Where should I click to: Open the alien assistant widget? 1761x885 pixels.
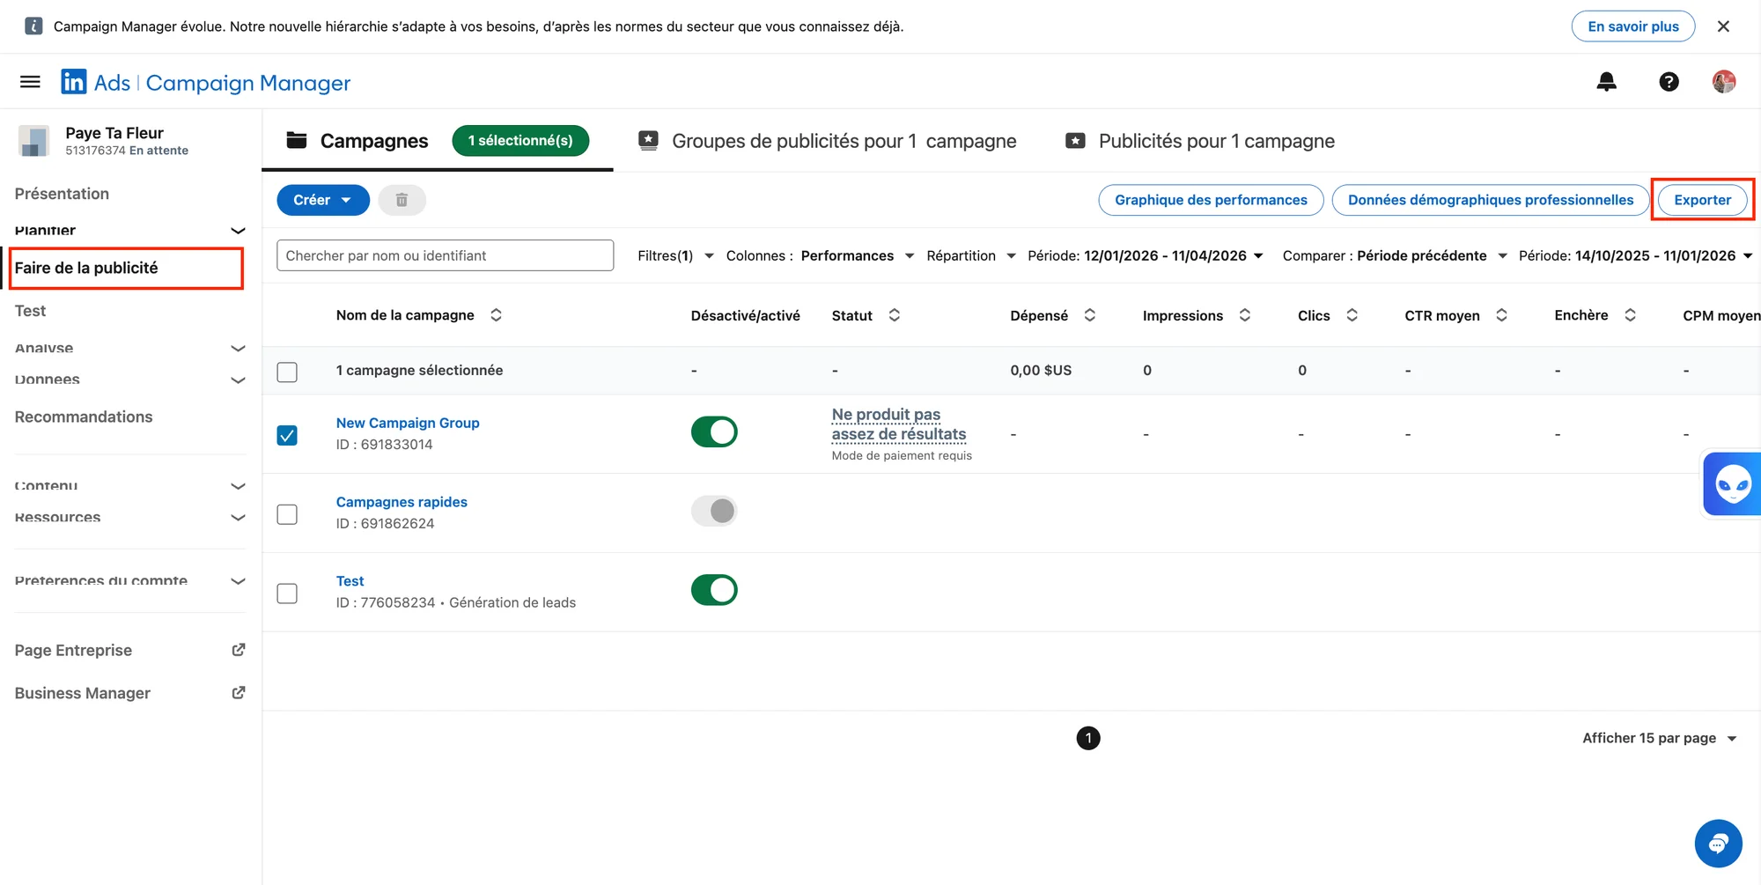tap(1732, 483)
